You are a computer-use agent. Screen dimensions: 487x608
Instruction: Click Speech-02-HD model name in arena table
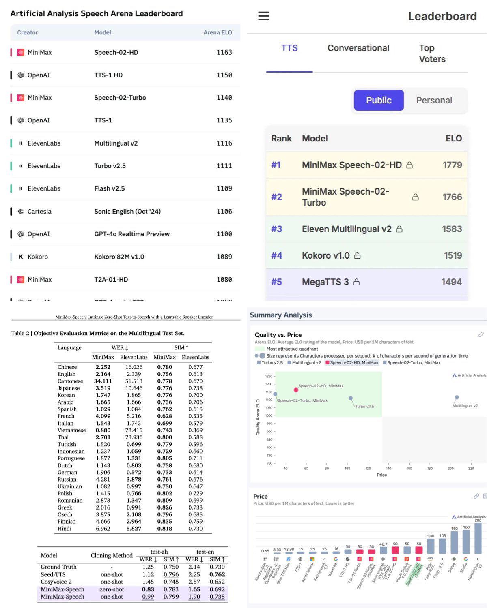click(x=116, y=52)
